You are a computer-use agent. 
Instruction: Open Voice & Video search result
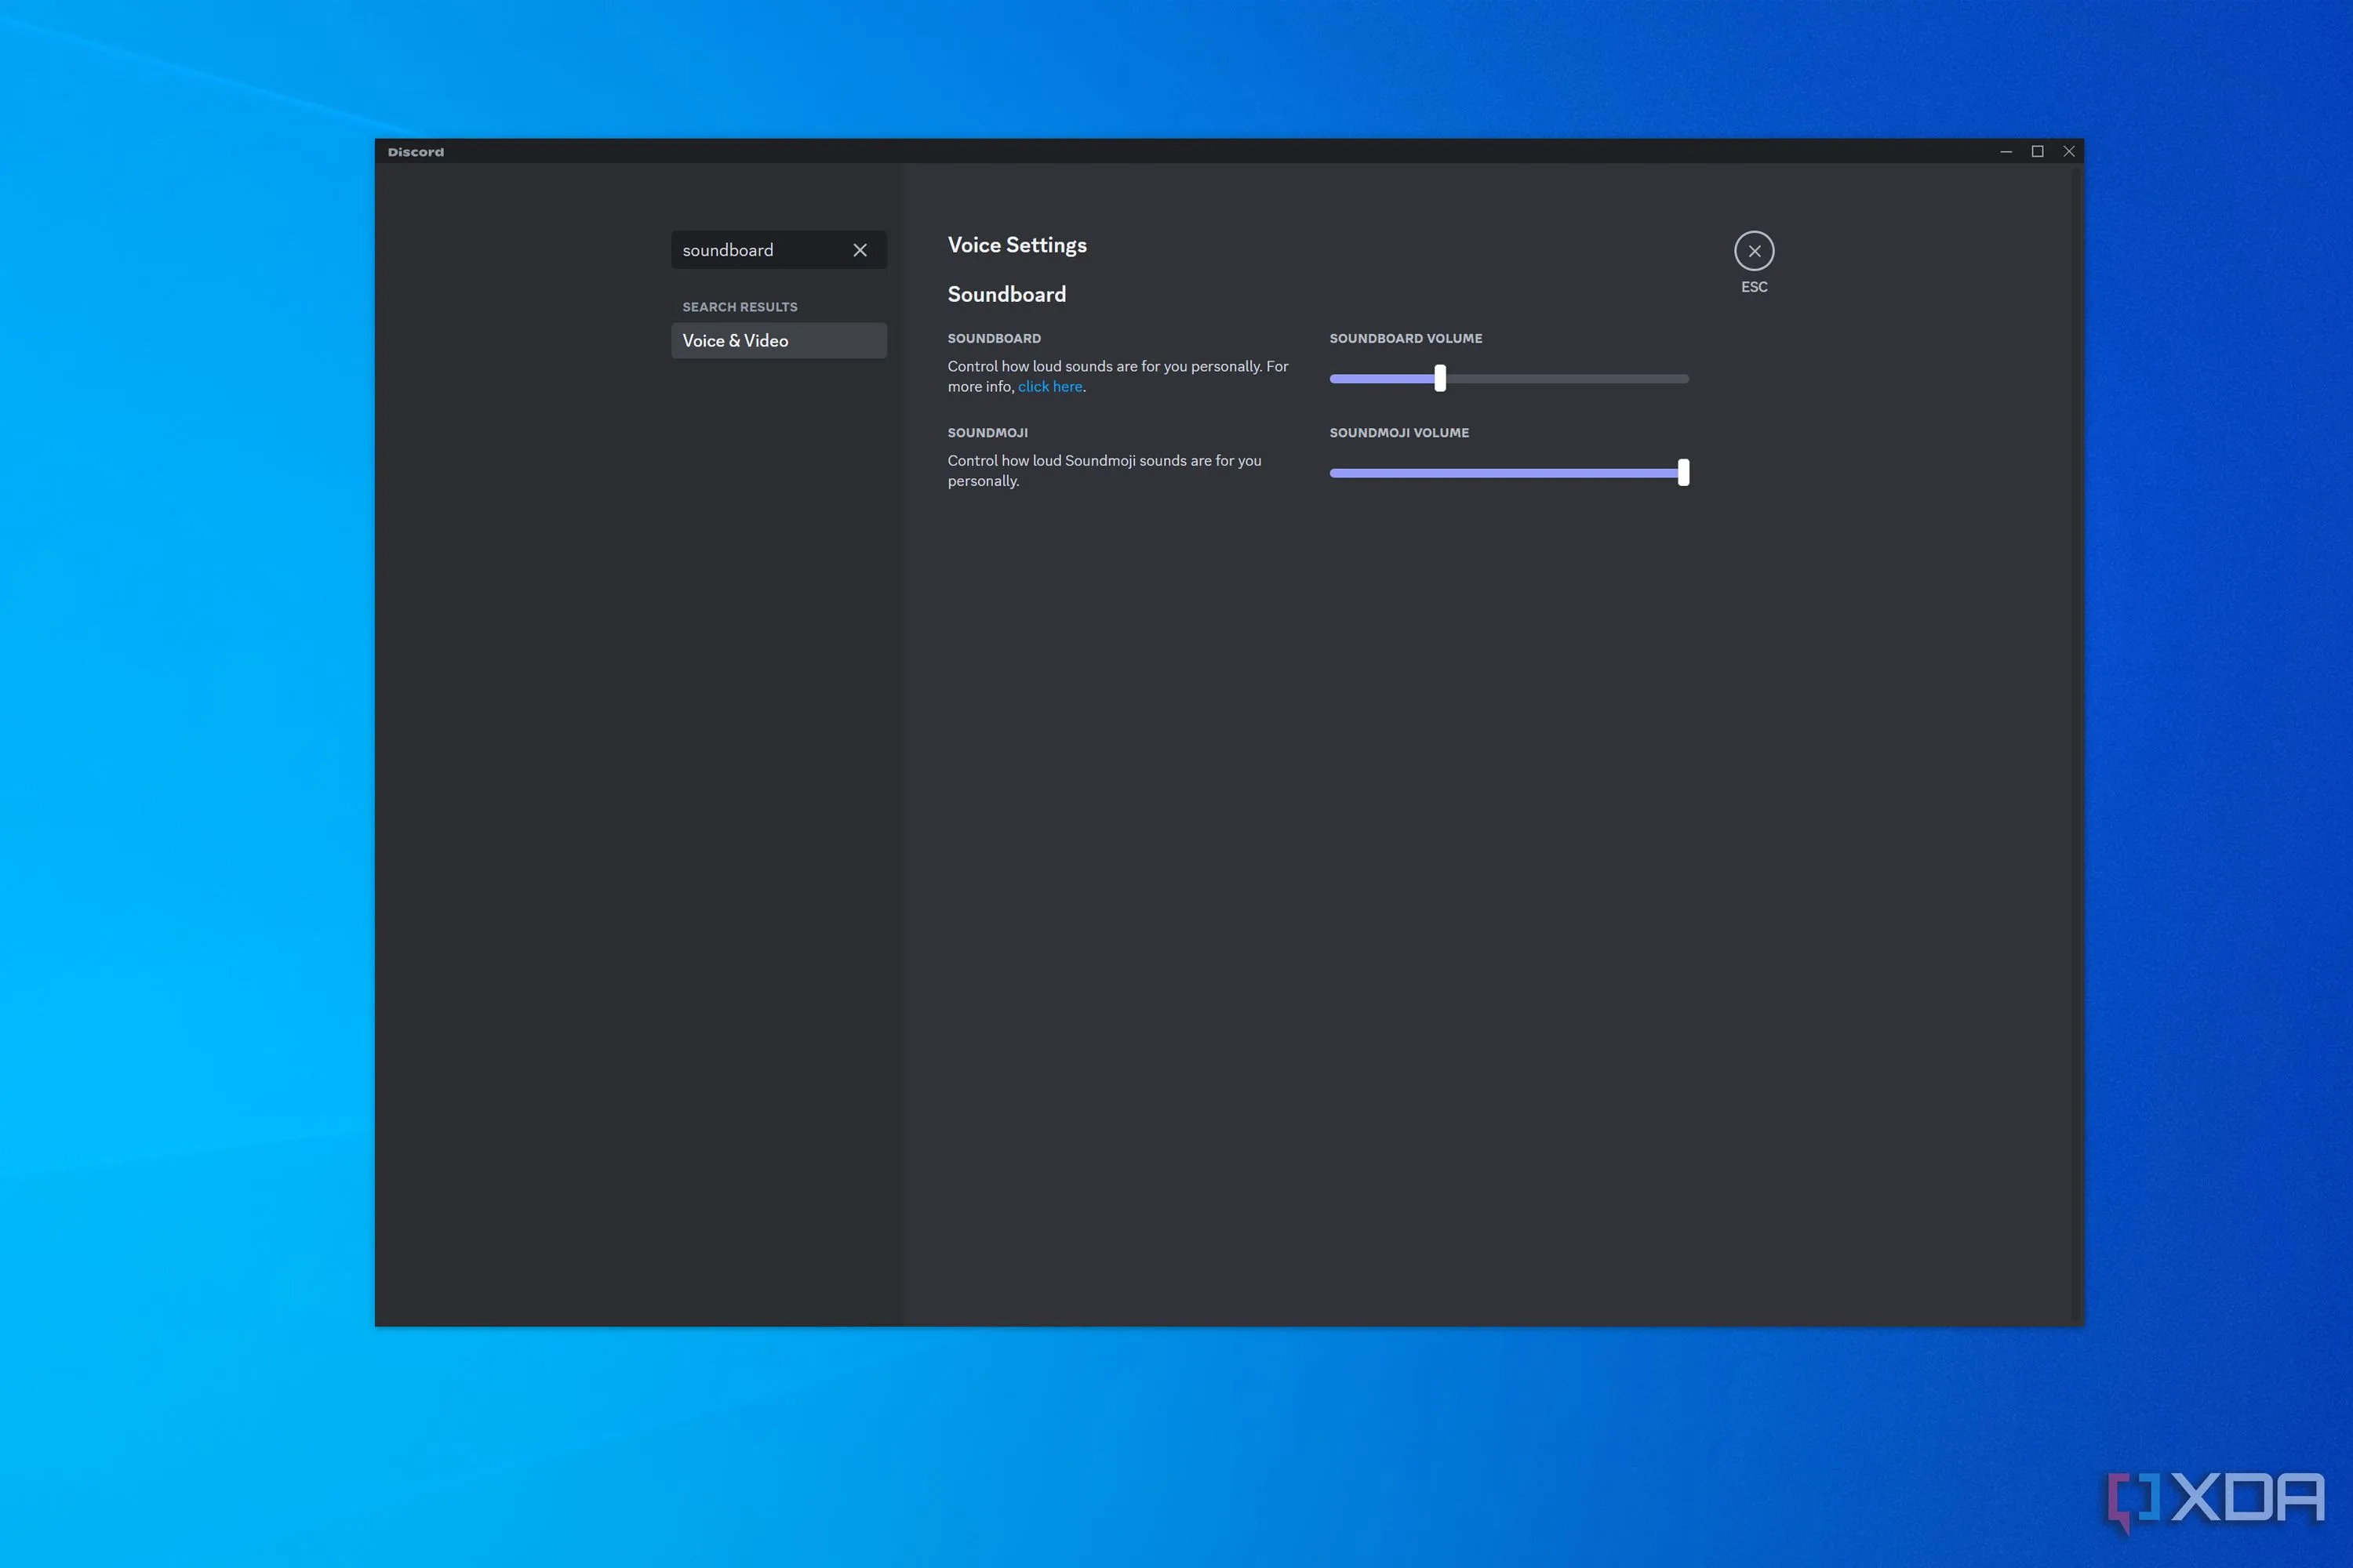[778, 340]
